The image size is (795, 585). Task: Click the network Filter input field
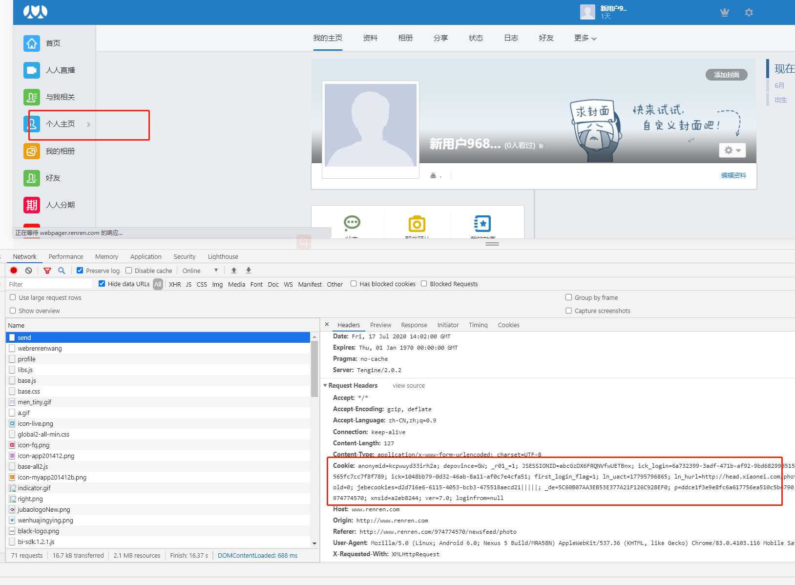(49, 284)
